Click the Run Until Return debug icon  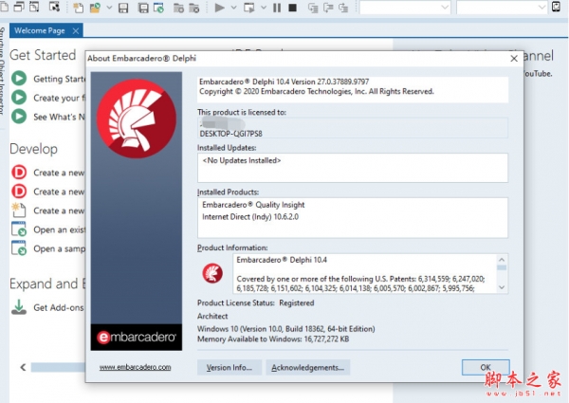[x=343, y=8]
